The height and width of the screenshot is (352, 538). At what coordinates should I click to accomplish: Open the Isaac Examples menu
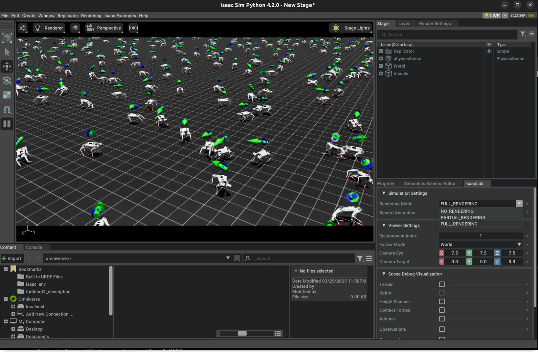coord(120,16)
